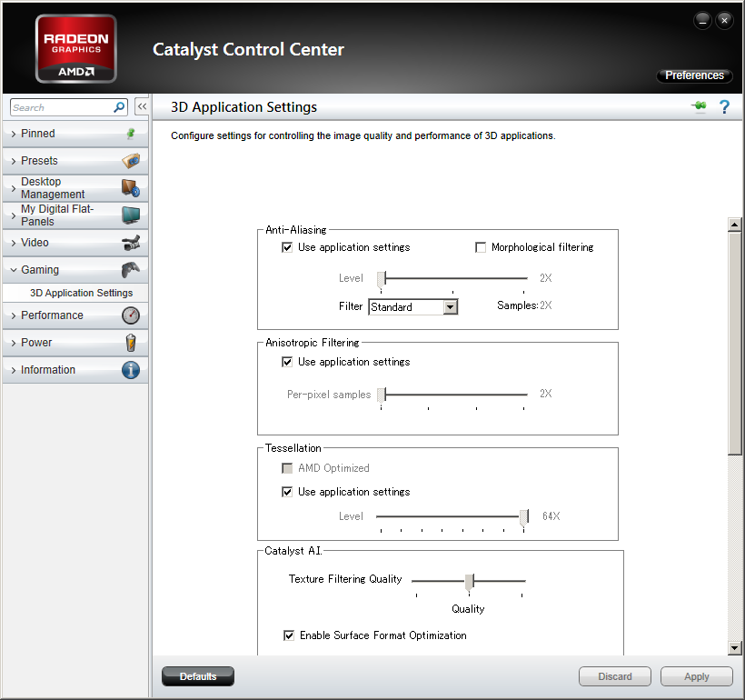The image size is (745, 700).
Task: Click the Anti-Aliasing Level slider handle
Action: [x=382, y=279]
